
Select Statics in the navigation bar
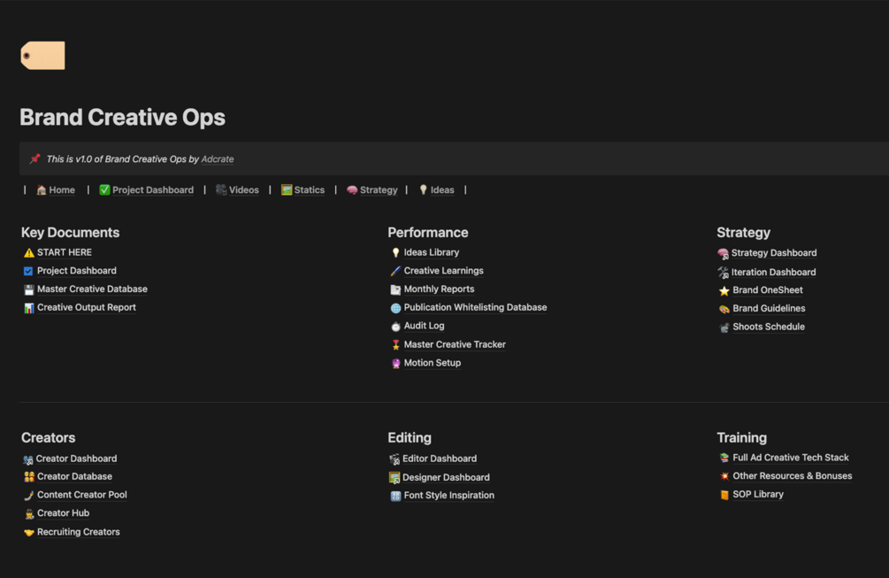pyautogui.click(x=309, y=190)
